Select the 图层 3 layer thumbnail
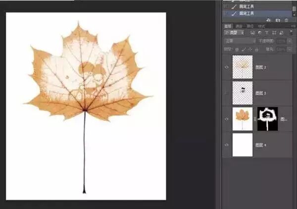297x209 pixels. [243, 93]
